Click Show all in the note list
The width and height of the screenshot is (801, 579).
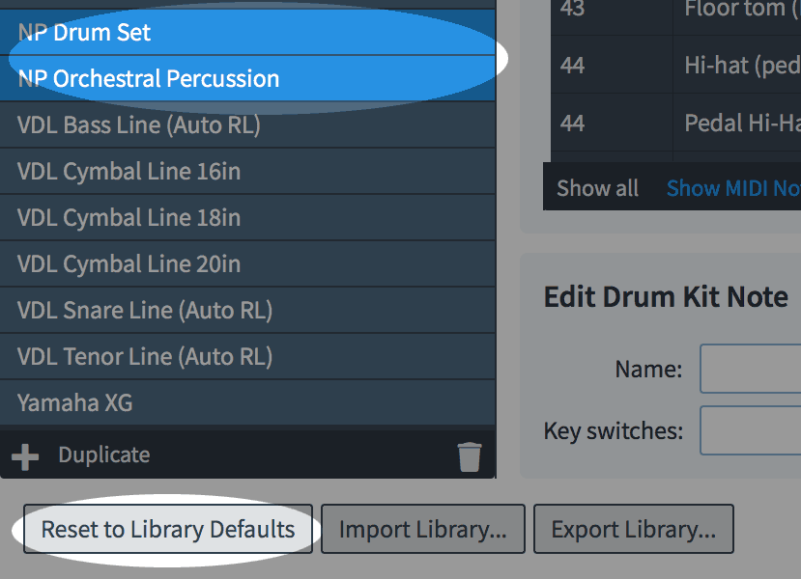tap(596, 188)
